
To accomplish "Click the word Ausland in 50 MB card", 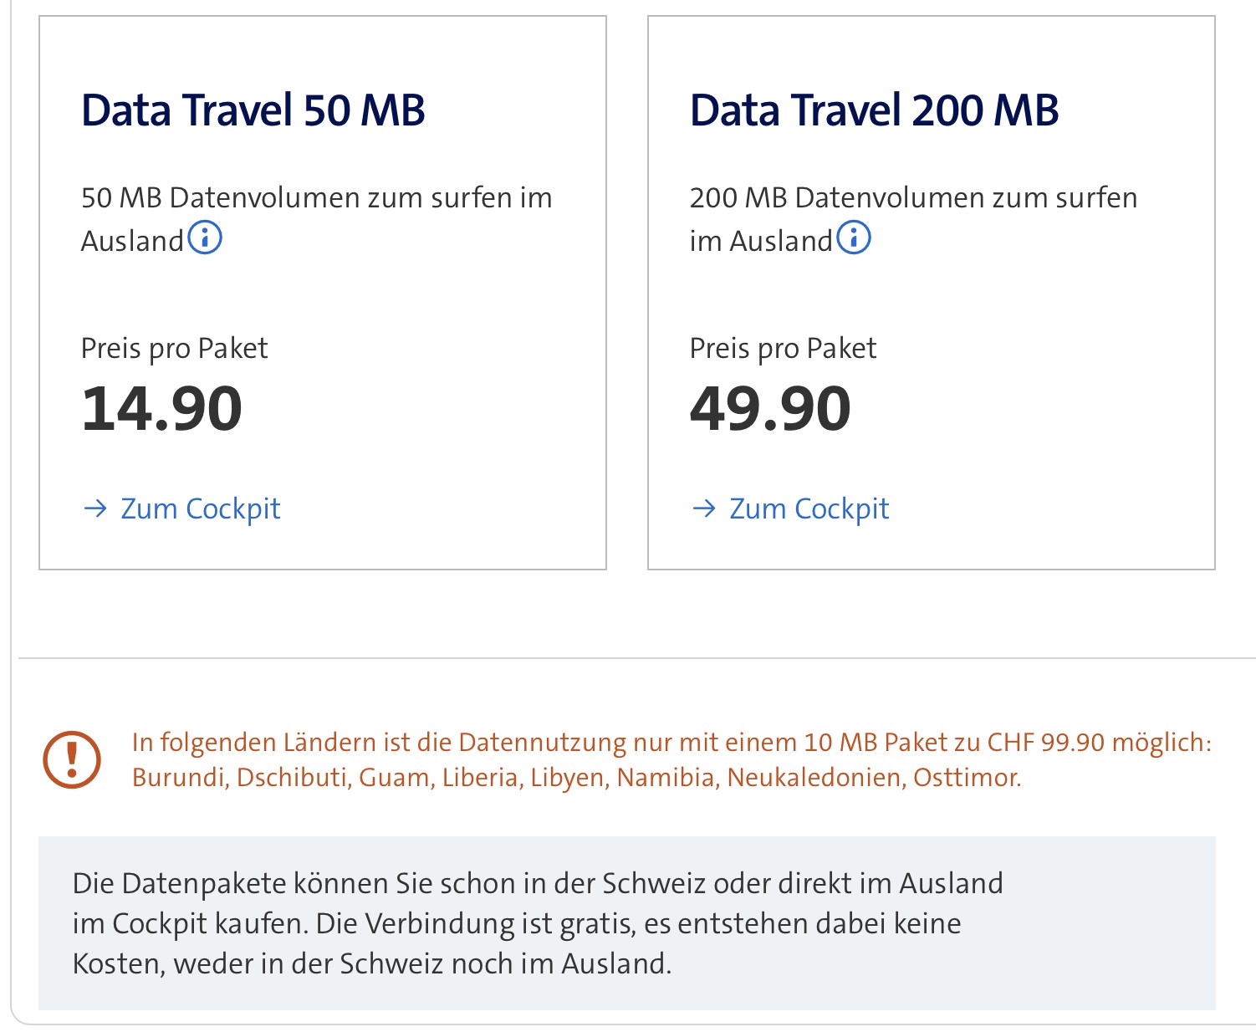I will click(x=132, y=241).
